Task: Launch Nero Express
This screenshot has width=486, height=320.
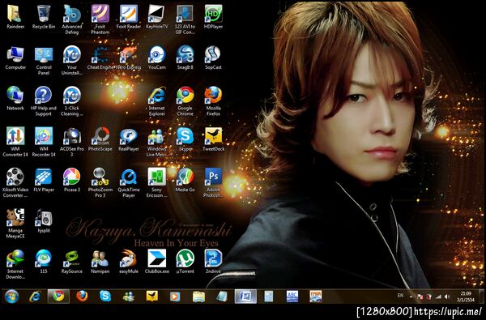Action: (129, 58)
